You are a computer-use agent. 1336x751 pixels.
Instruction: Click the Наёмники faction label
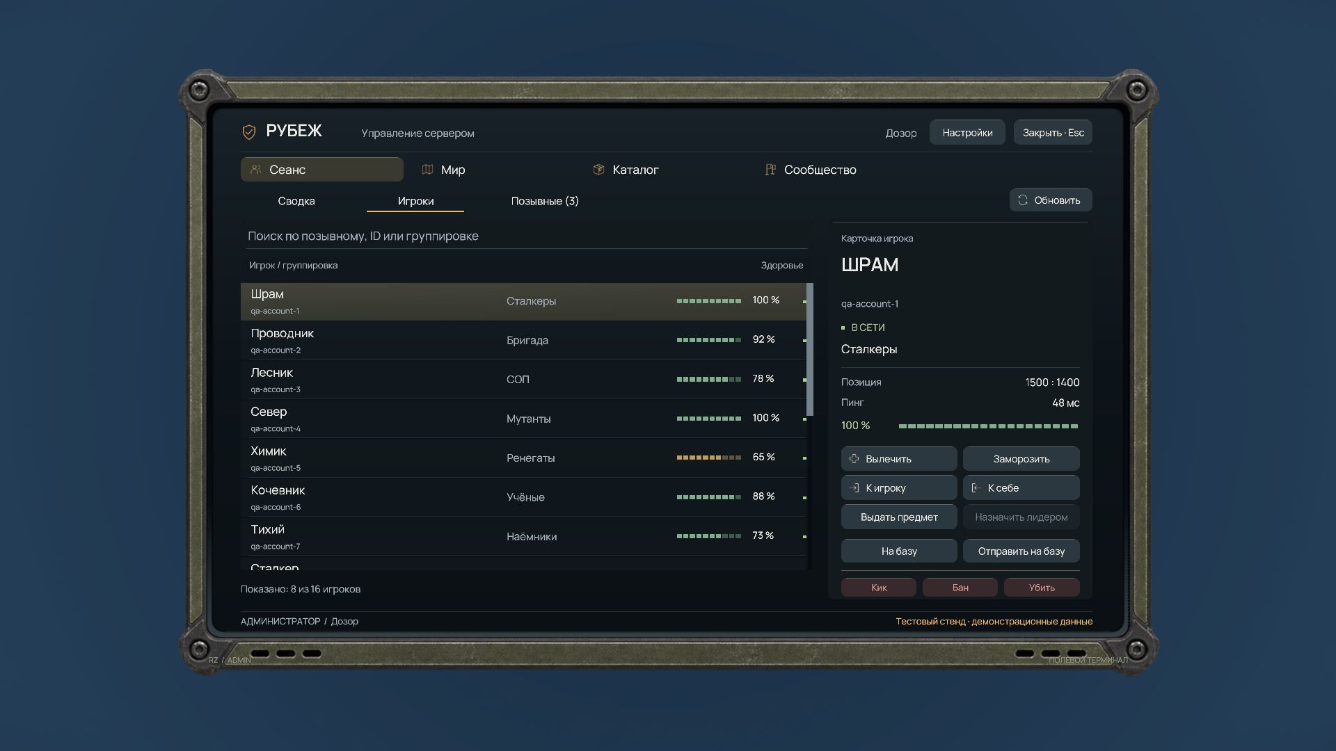click(x=532, y=536)
